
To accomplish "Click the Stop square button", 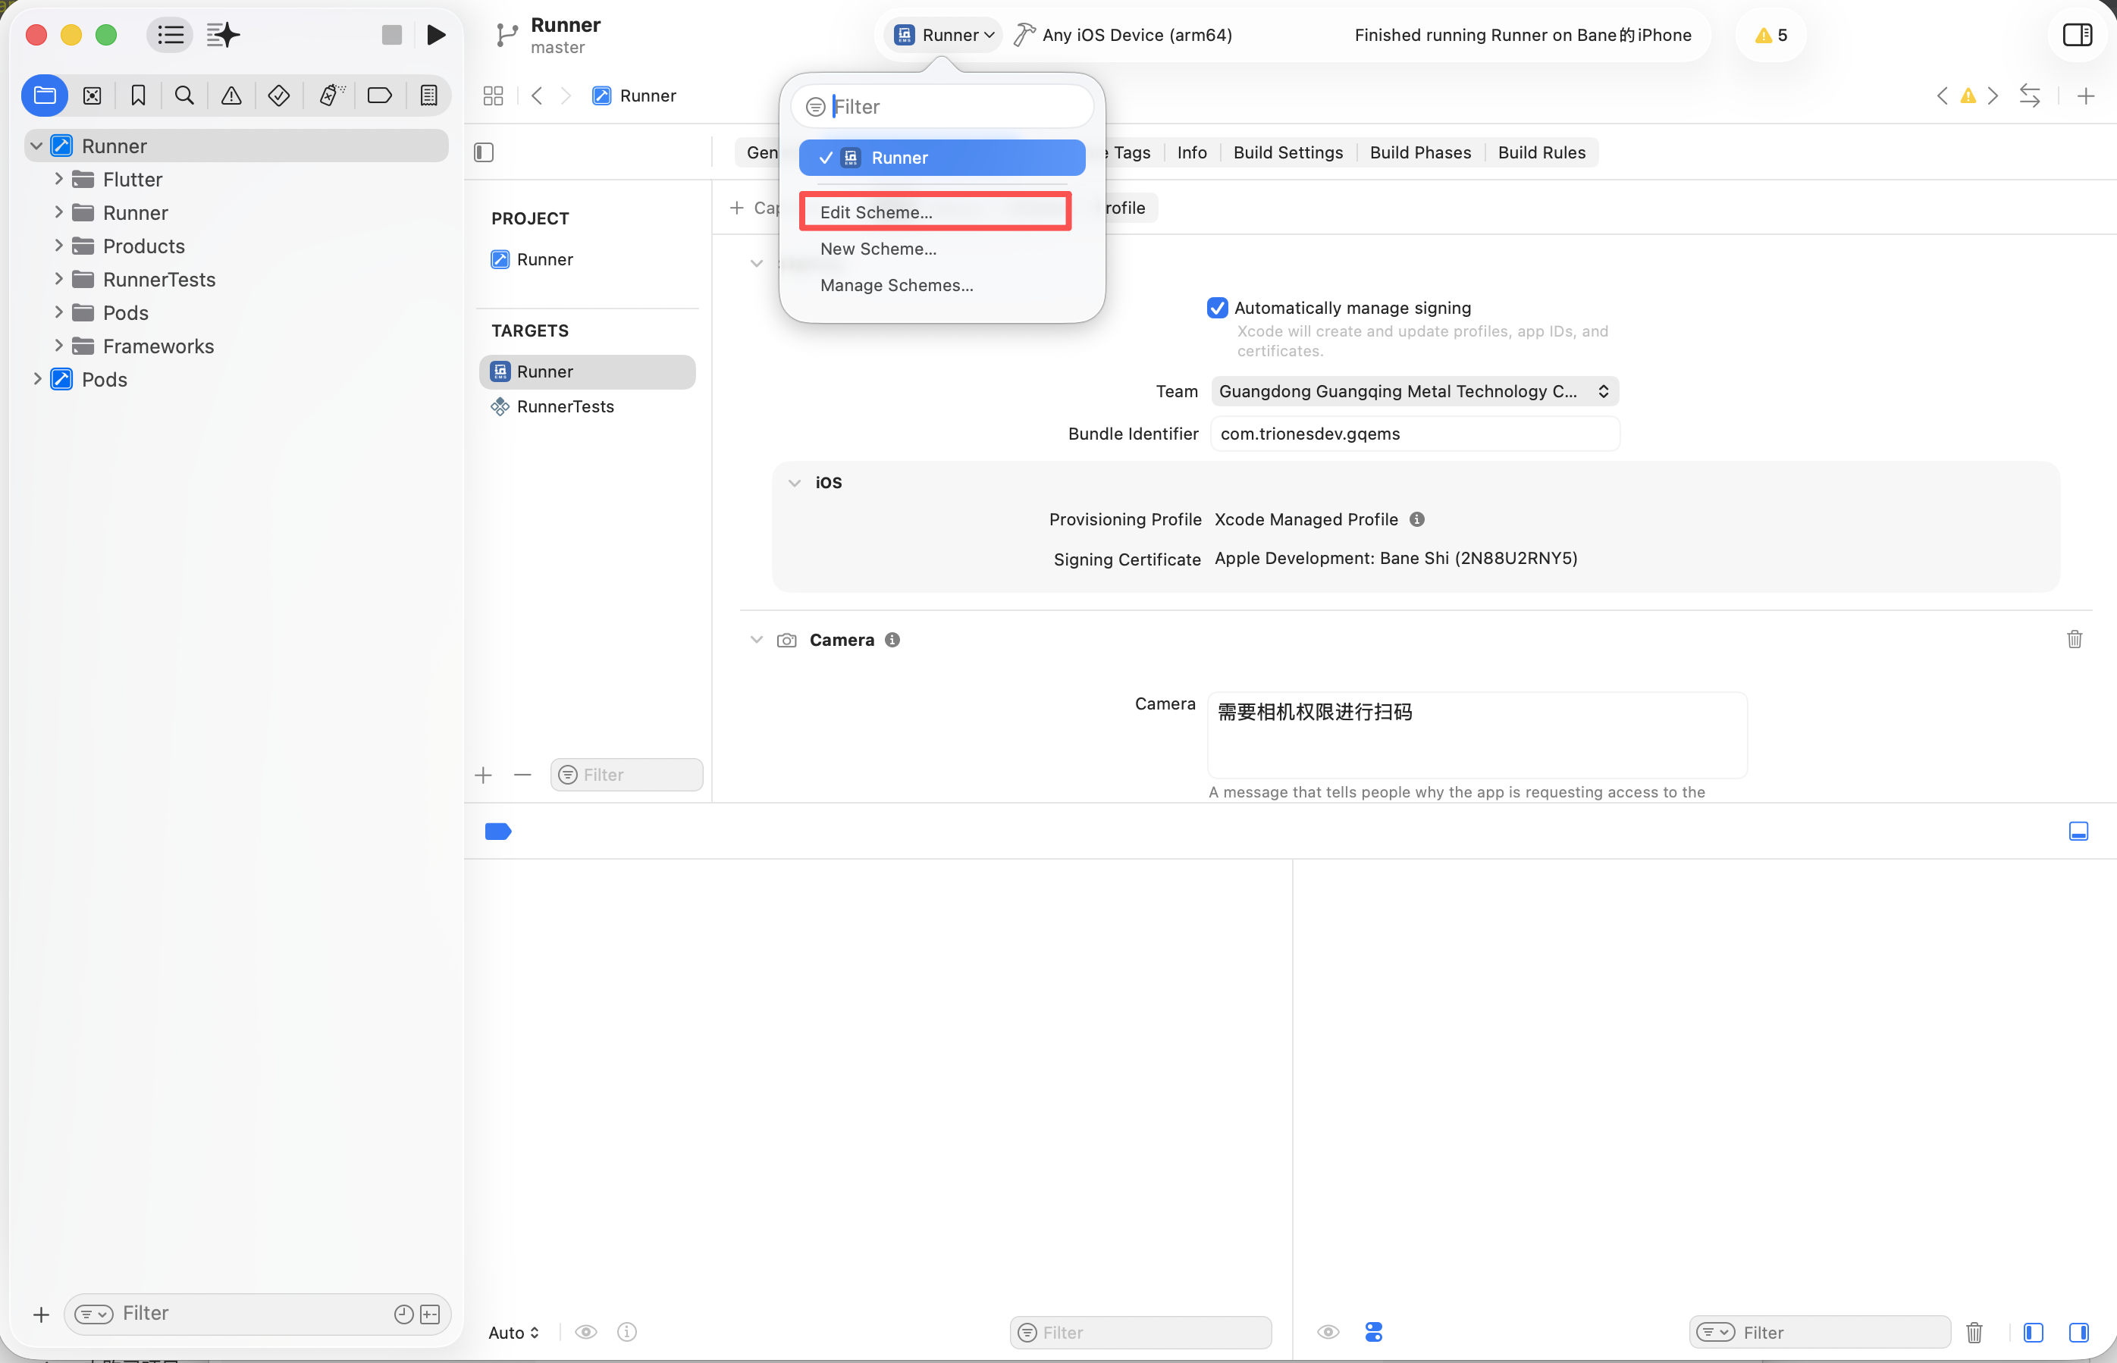I will [391, 36].
